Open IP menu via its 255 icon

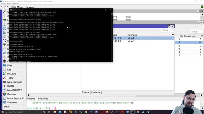tap(4, 45)
